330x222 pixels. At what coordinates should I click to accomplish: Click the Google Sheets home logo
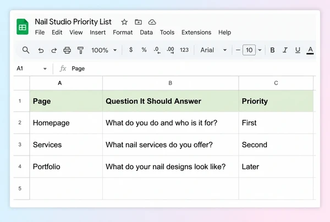[x=23, y=27]
